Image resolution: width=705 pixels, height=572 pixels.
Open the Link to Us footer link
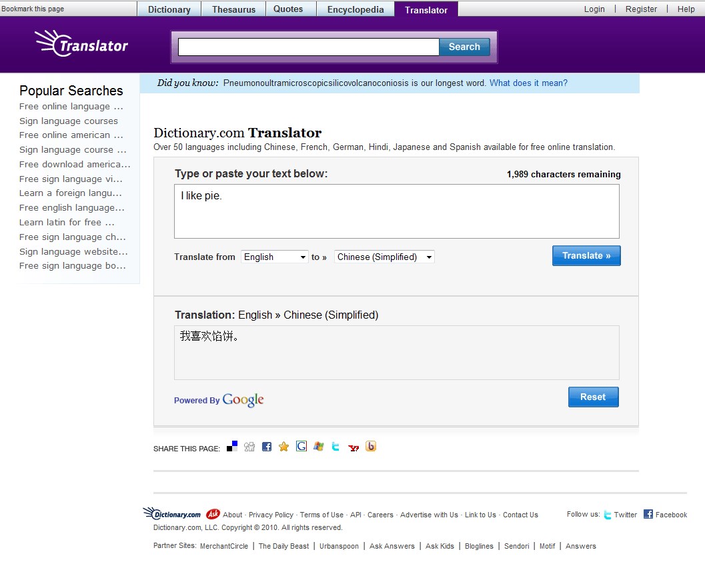tap(480, 515)
